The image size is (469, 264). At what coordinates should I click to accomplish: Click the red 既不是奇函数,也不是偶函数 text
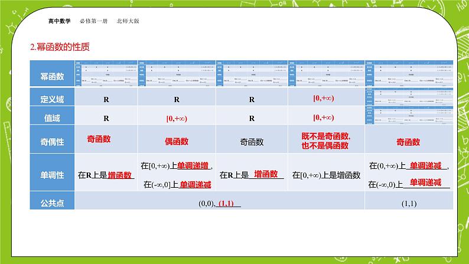pos(326,141)
